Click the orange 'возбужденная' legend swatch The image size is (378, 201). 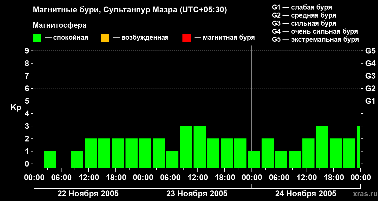coord(105,38)
